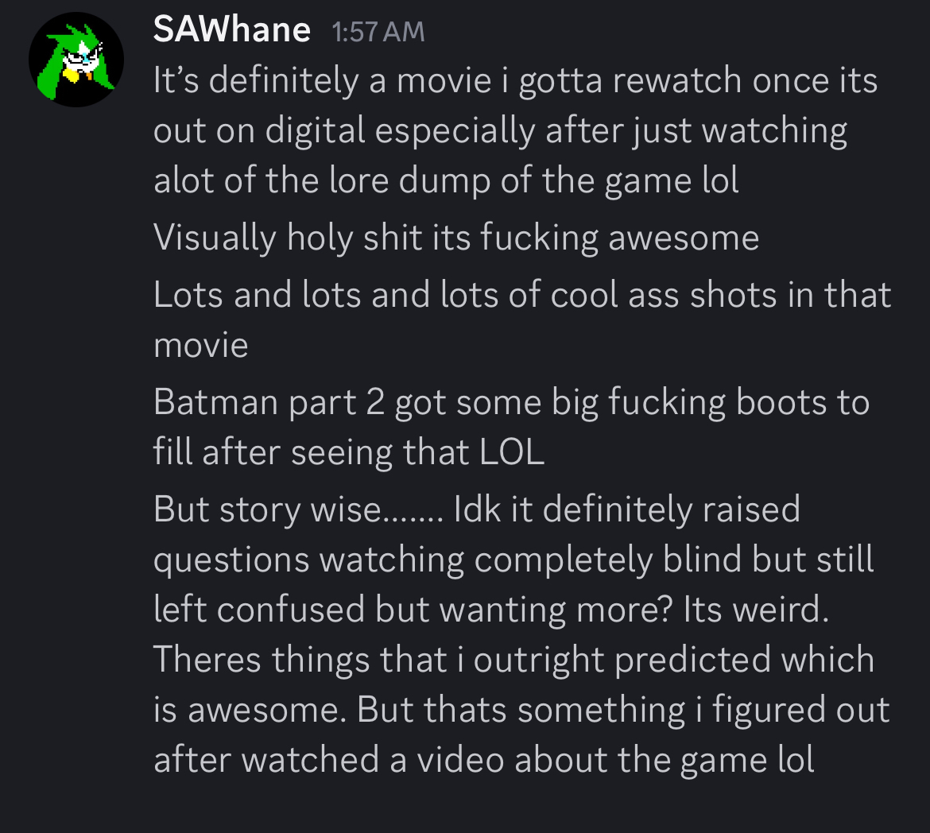Click the SAWhane username

pos(231,30)
